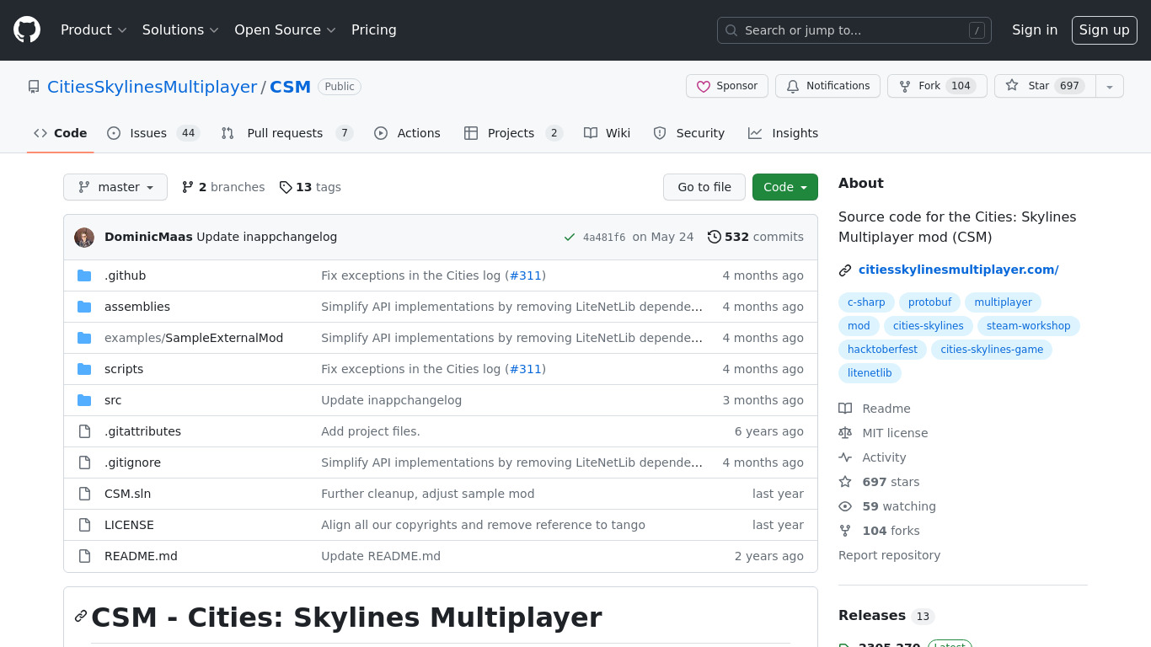Click the #311 link in .github row
The image size is (1151, 647).
tap(526, 275)
